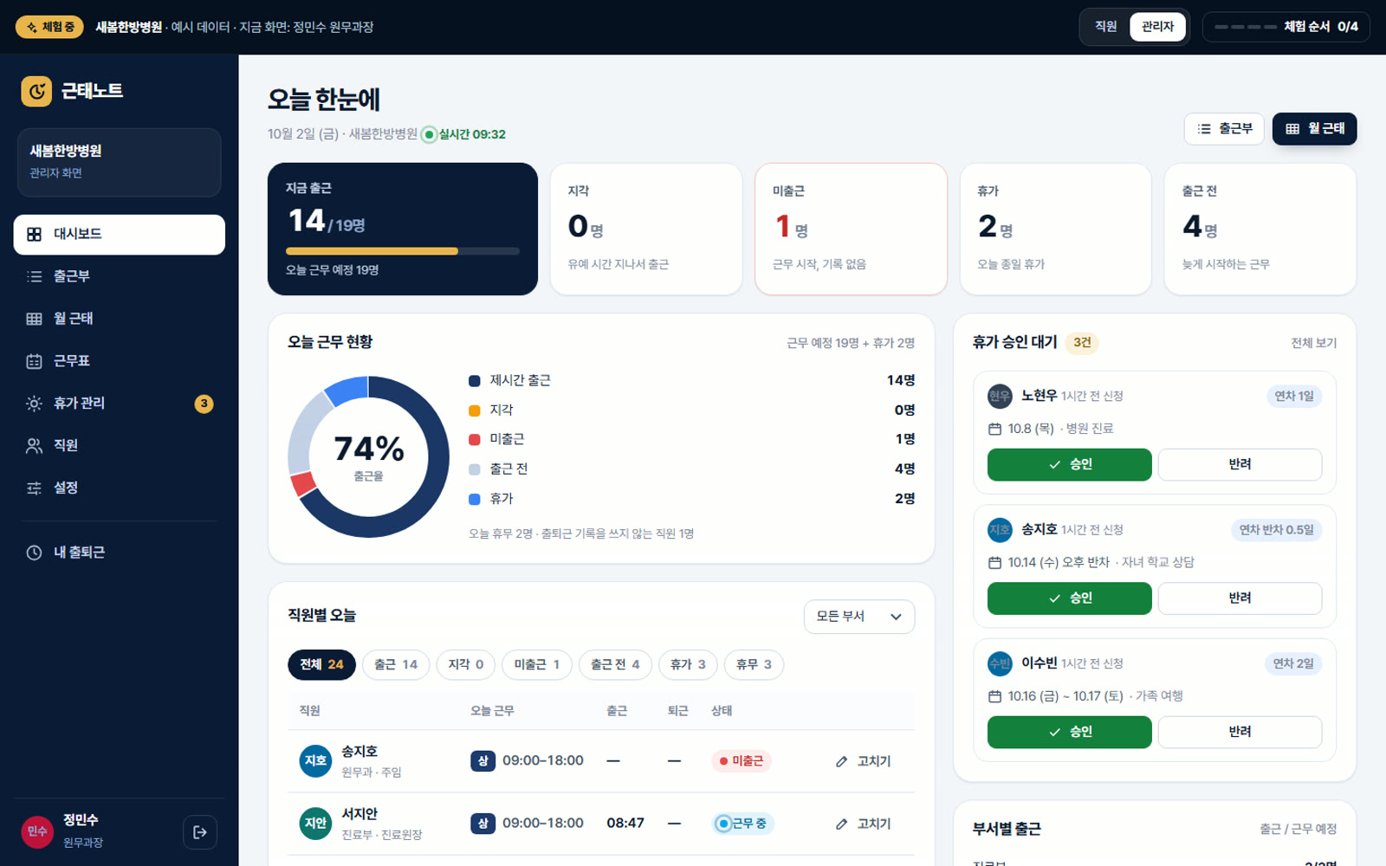Open 대시보드 in the sidebar
Screen dimensions: 1386x866
pyautogui.click(x=120, y=235)
